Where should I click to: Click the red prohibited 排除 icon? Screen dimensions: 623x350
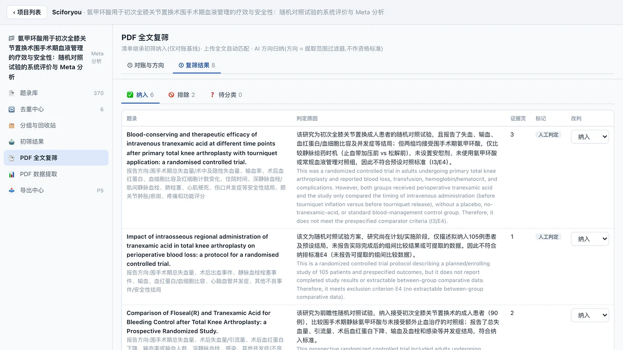click(171, 95)
